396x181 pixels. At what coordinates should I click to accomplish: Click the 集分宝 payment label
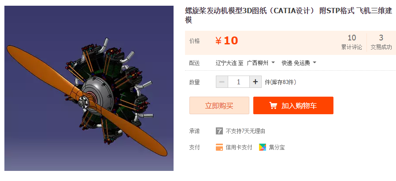pos(277,148)
